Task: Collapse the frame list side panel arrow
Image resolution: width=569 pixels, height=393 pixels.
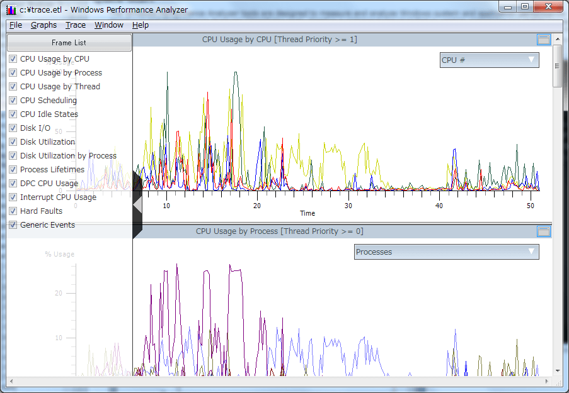Action: (x=137, y=206)
